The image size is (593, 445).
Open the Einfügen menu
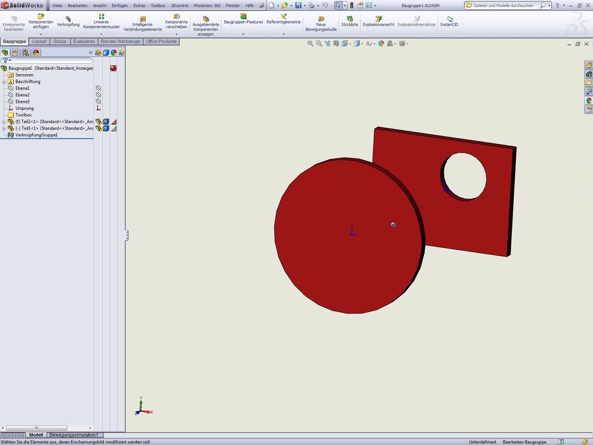pos(120,5)
